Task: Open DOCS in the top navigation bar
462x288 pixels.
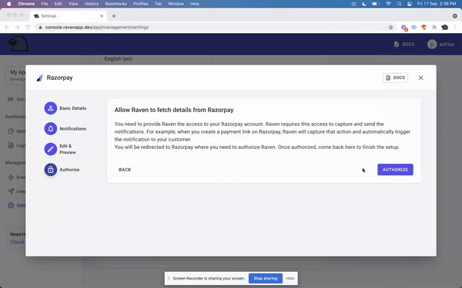Action: [x=404, y=44]
